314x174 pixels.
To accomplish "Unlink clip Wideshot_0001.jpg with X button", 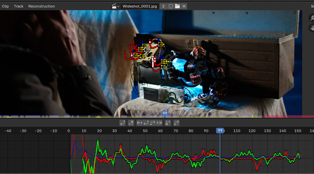I will (184, 6).
